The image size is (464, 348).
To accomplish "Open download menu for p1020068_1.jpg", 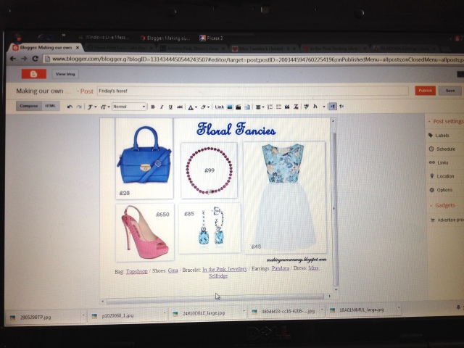I will pyautogui.click(x=165, y=312).
